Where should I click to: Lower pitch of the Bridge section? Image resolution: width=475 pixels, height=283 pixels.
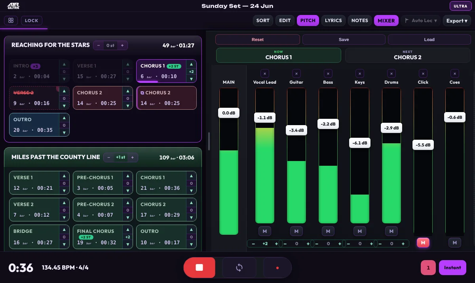click(x=64, y=244)
